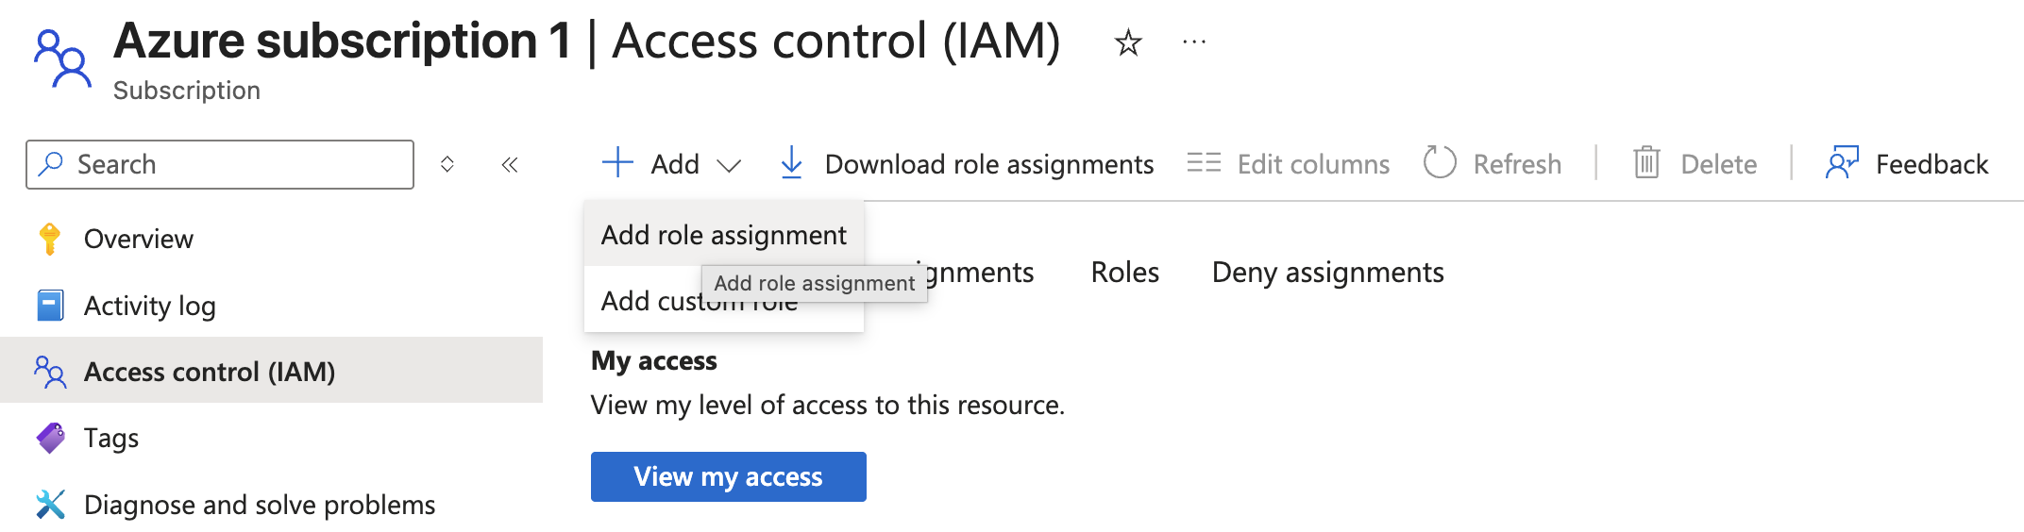Click the Delete label
This screenshot has height=532, width=2024.
(x=1719, y=164)
